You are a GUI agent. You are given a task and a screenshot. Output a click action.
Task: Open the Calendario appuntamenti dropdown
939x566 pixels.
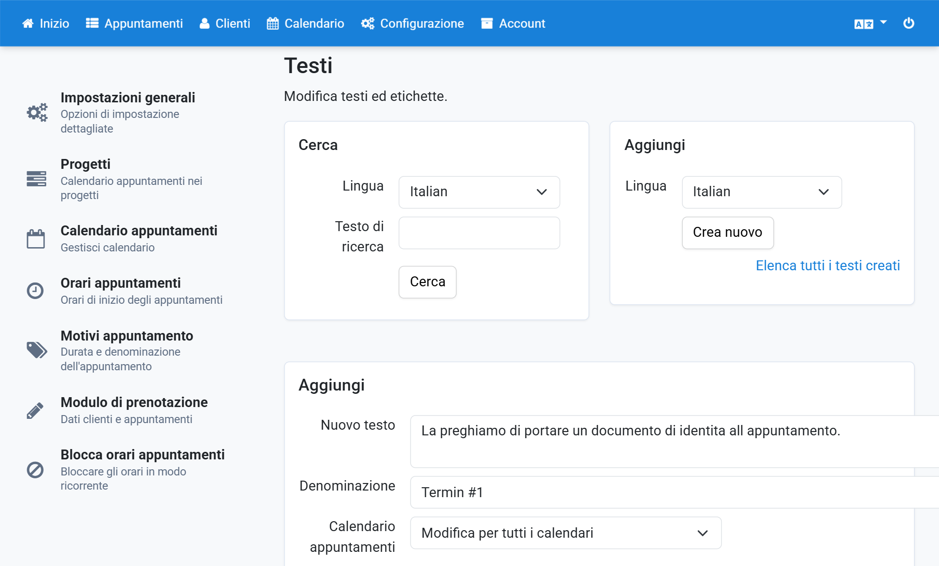click(566, 533)
